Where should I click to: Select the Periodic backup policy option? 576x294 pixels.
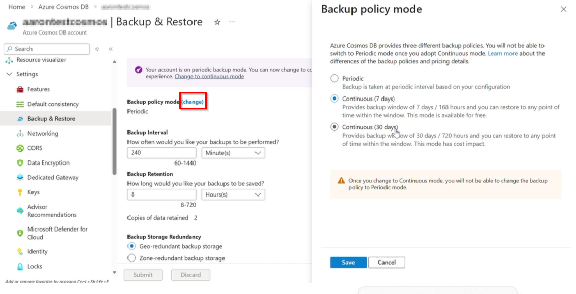tap(334, 79)
